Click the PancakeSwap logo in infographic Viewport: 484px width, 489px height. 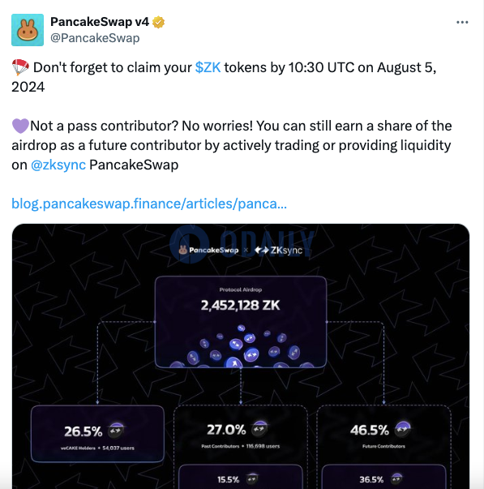(x=208, y=250)
